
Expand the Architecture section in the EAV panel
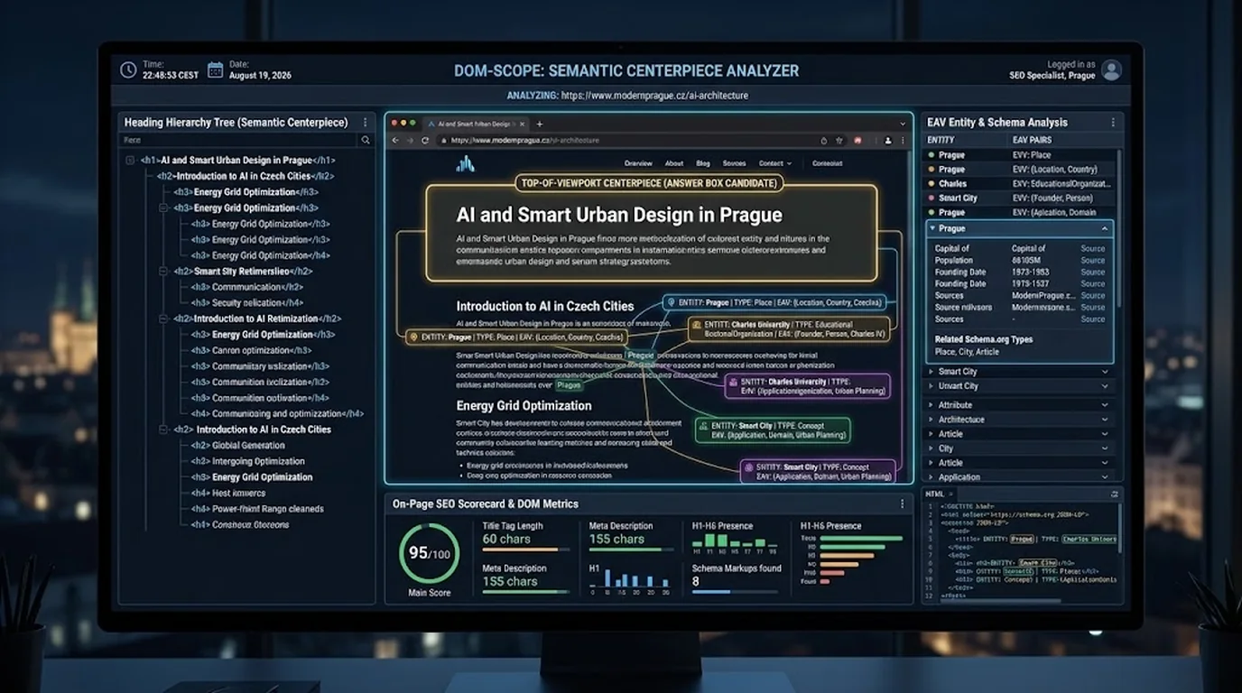click(1020, 420)
